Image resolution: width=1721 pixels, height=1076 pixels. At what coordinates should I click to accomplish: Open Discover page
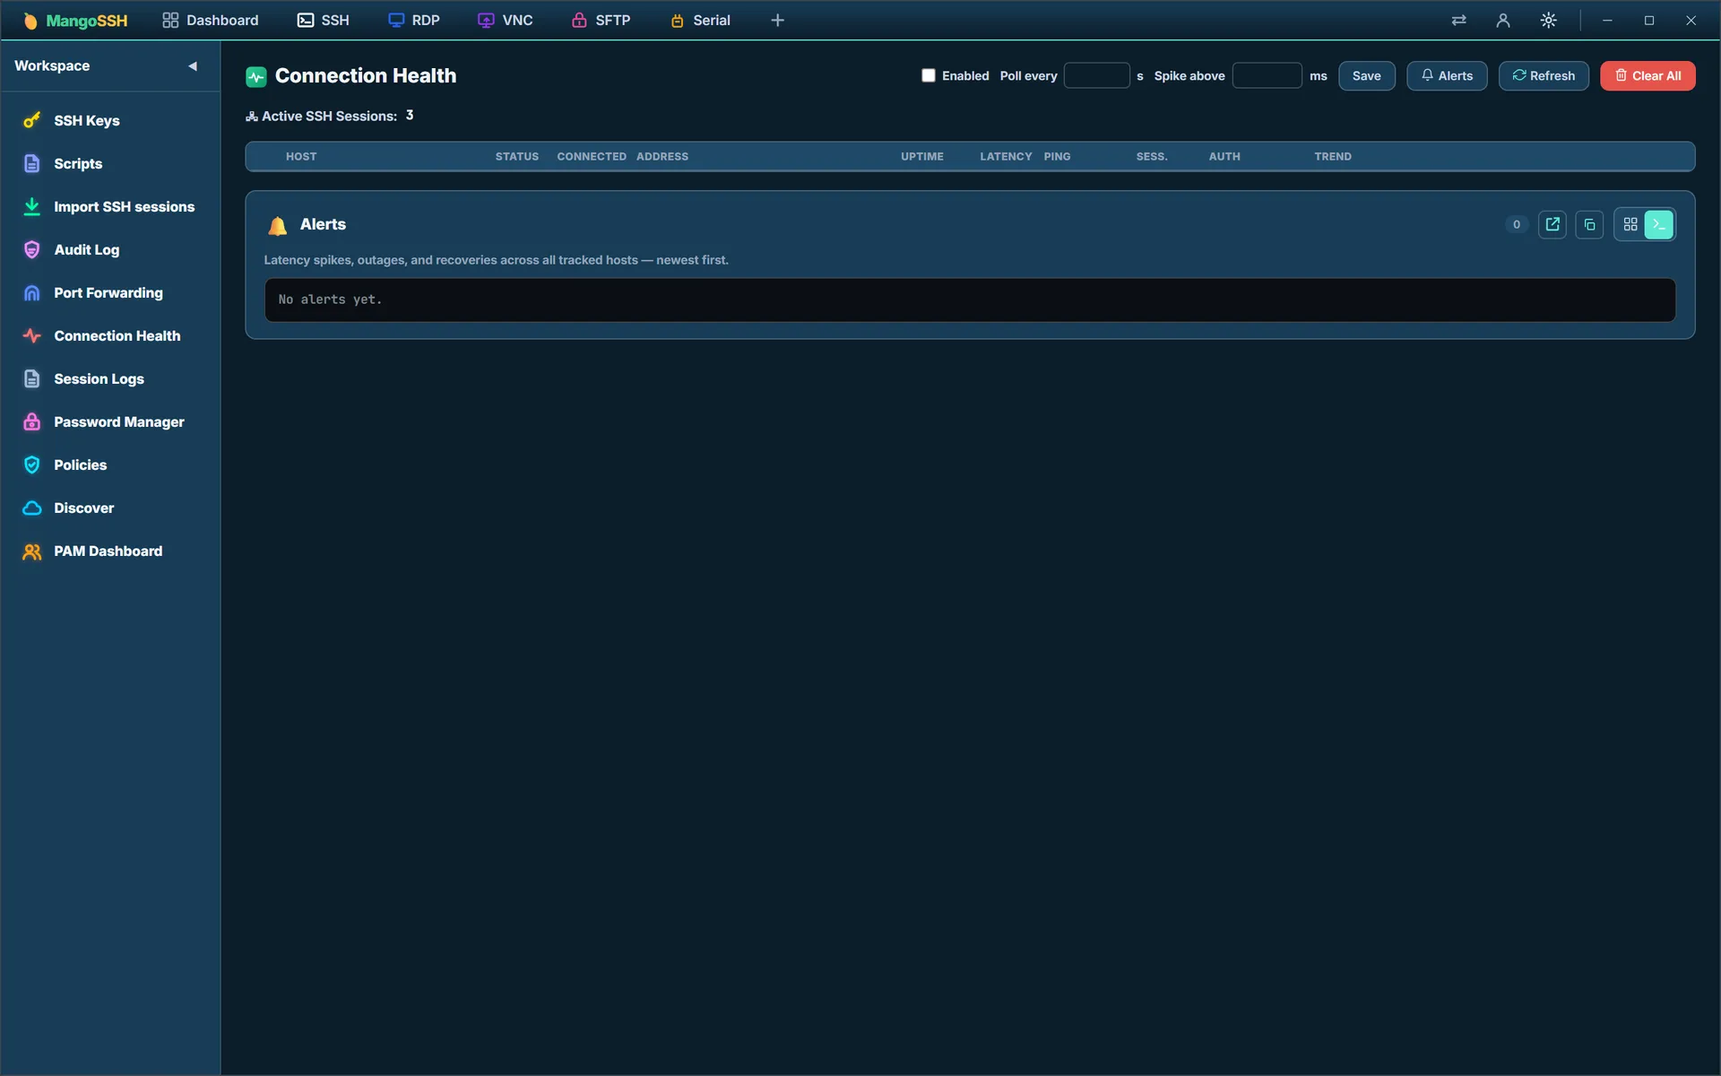point(110,508)
